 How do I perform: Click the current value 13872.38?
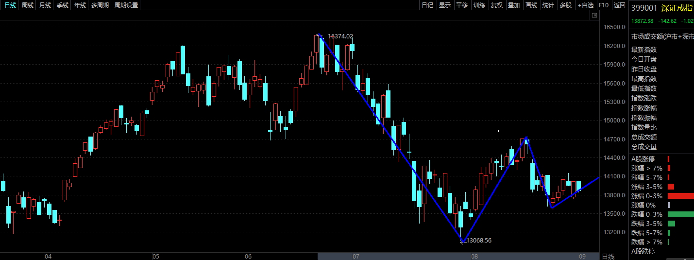coord(643,21)
